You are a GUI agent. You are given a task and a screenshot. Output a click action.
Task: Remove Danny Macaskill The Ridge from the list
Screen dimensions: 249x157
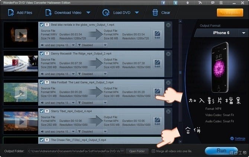(169, 54)
